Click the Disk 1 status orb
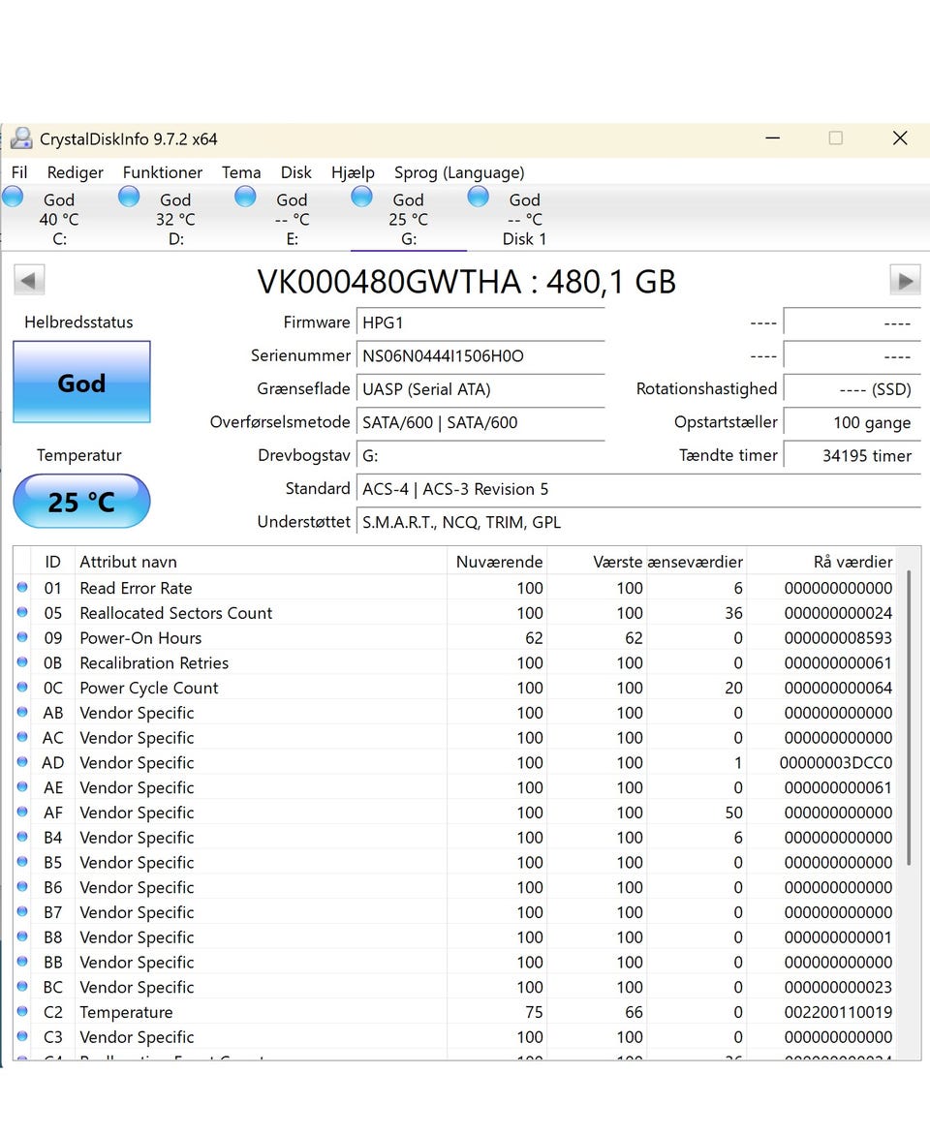 click(479, 198)
